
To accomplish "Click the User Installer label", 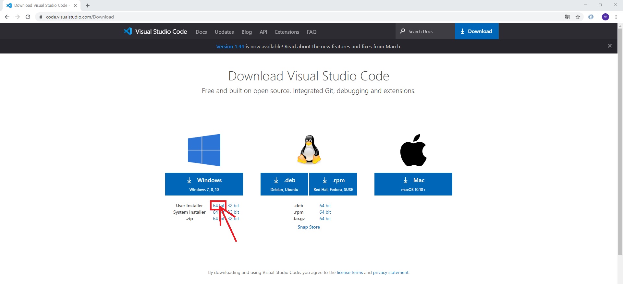I will pyautogui.click(x=189, y=206).
